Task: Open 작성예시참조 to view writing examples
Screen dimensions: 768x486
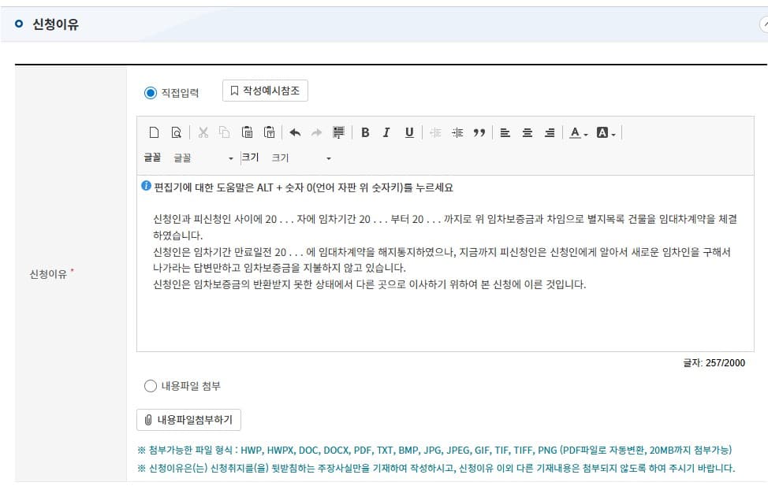Action: [265, 90]
